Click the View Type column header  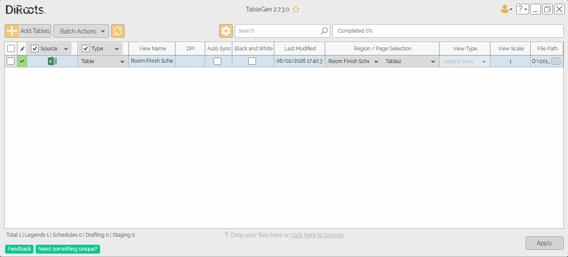[465, 49]
